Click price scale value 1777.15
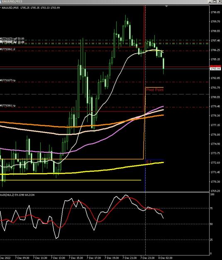Screen dimensions: 222x260 pyautogui.click(x=215, y=125)
